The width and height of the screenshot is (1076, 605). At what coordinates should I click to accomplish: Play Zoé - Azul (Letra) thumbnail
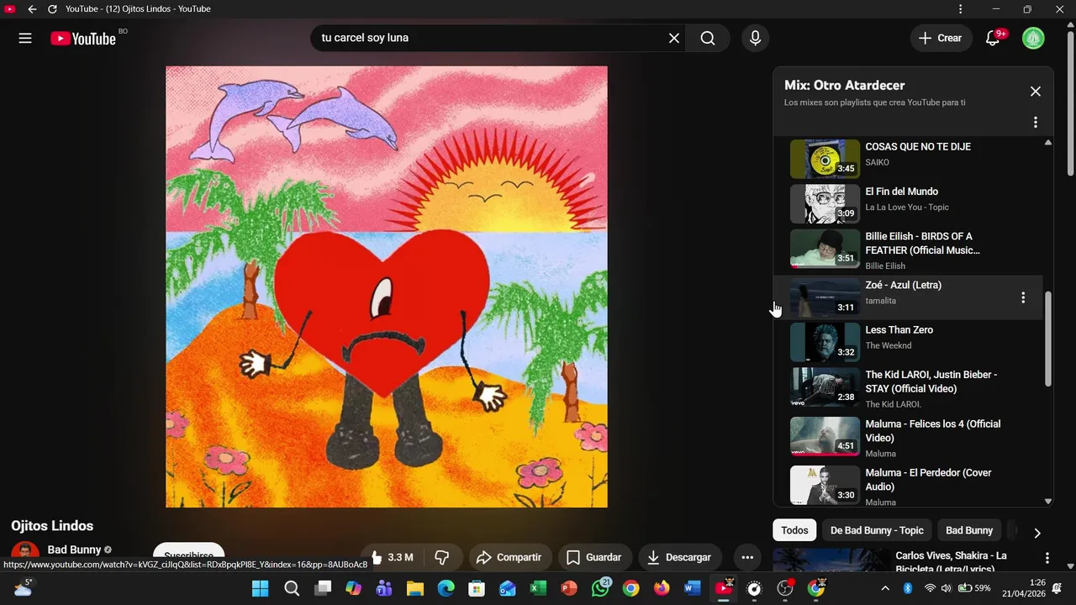(825, 297)
